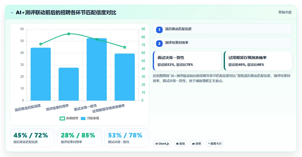Click the green line point over the last bar
Screen dimensions: 302x157
[125, 47]
